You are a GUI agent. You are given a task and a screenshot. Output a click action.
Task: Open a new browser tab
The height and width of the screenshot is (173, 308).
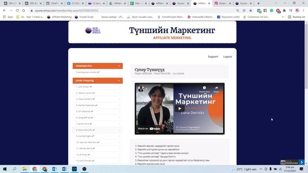click(258, 3)
